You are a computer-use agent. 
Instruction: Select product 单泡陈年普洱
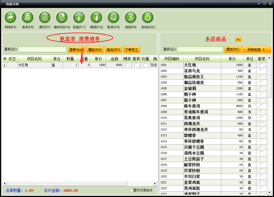[x=213, y=112]
